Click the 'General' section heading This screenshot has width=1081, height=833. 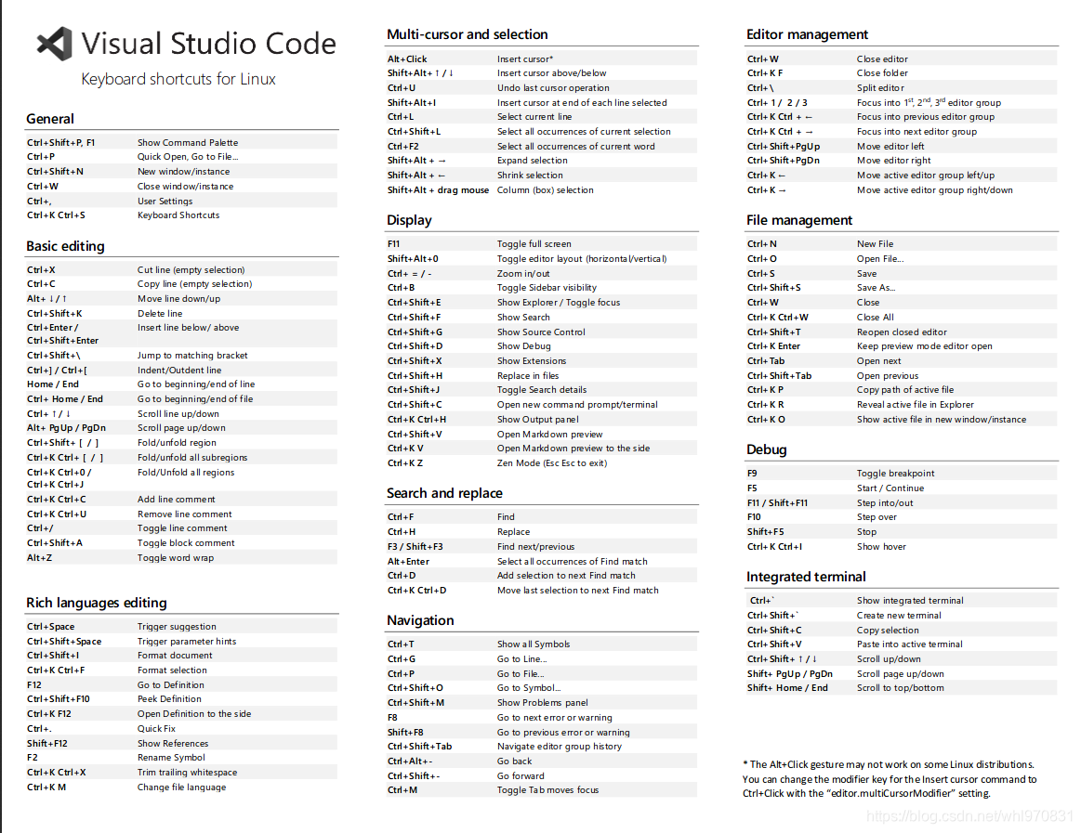click(50, 119)
